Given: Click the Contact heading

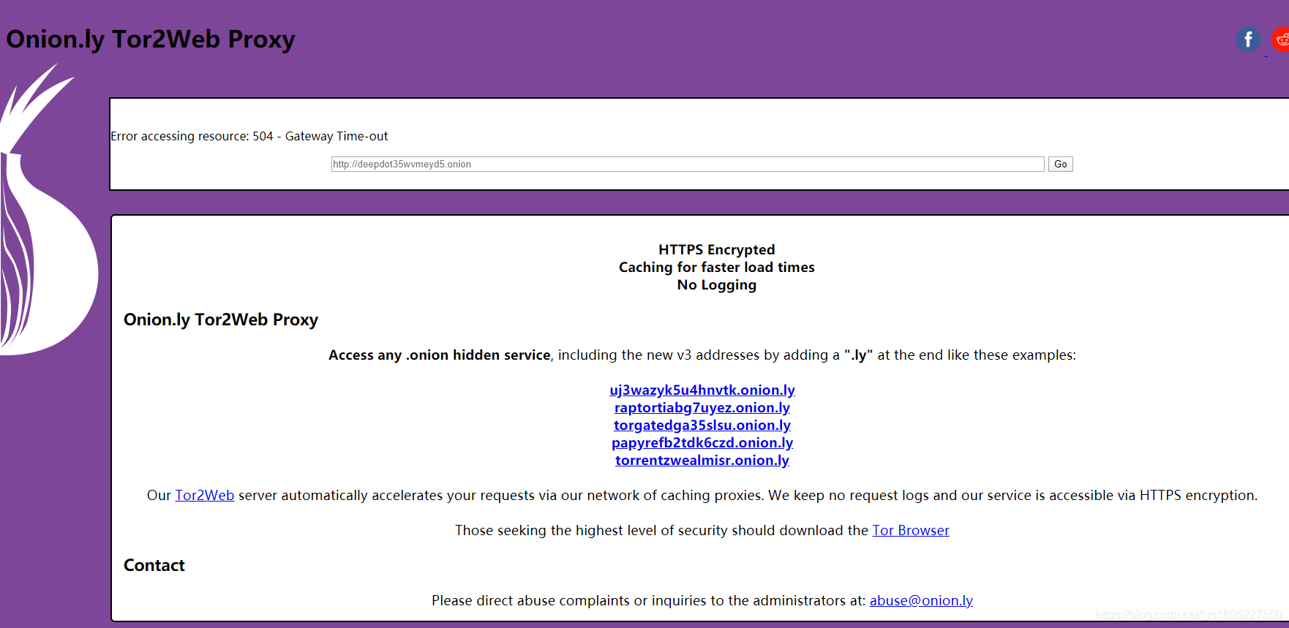Looking at the screenshot, I should click(x=154, y=565).
